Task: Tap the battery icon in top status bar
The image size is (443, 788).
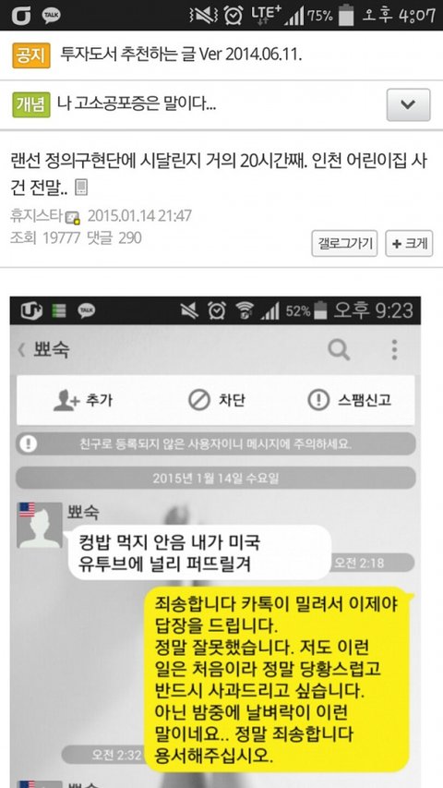Action: click(x=345, y=15)
